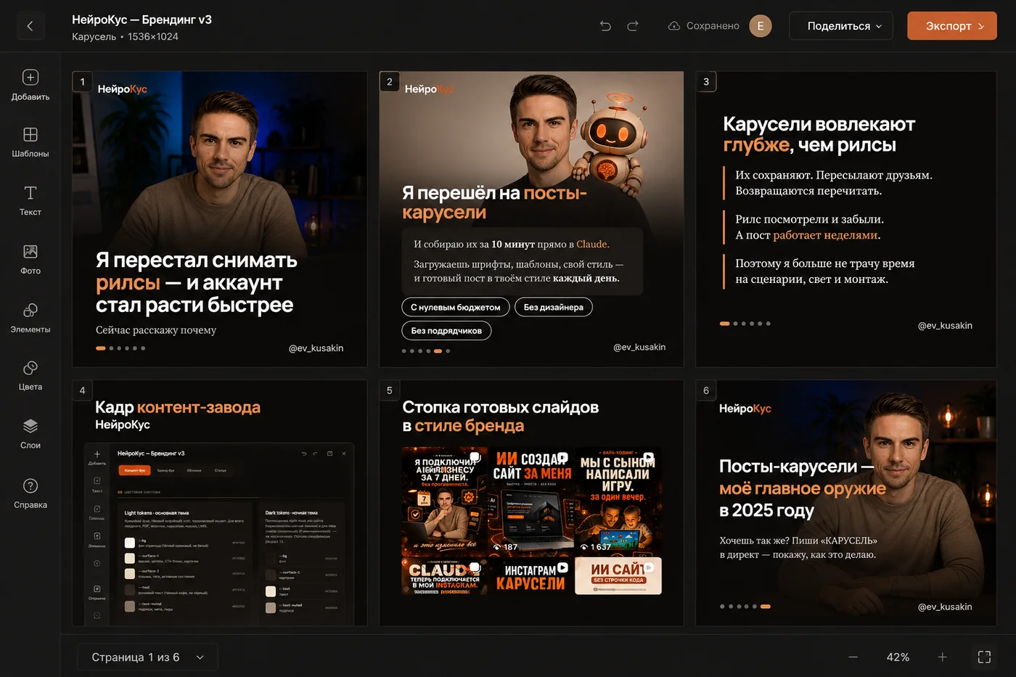Open the Шаблоны templates panel
1016x677 pixels.
pyautogui.click(x=30, y=142)
